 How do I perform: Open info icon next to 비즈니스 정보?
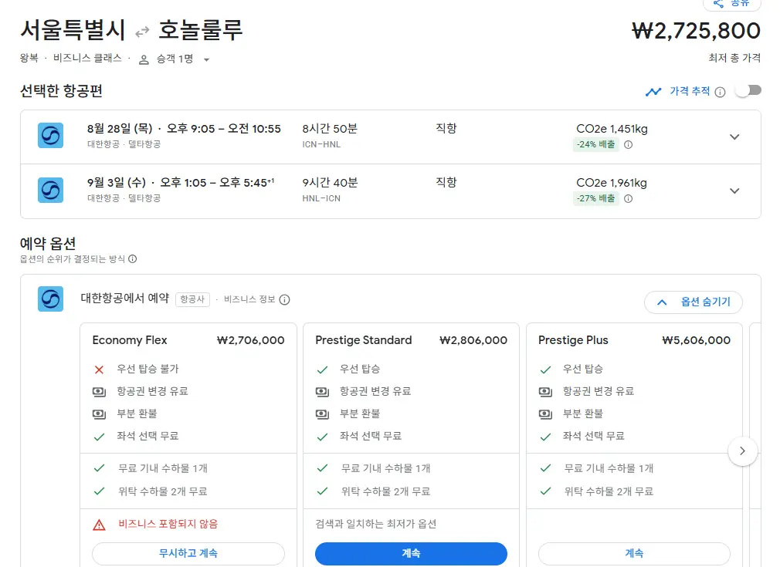pos(284,299)
